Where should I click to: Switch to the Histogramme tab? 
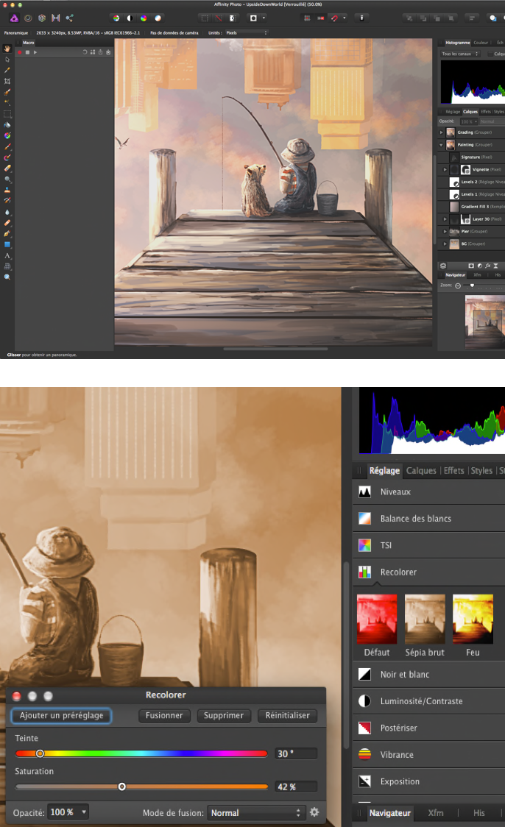(x=457, y=42)
